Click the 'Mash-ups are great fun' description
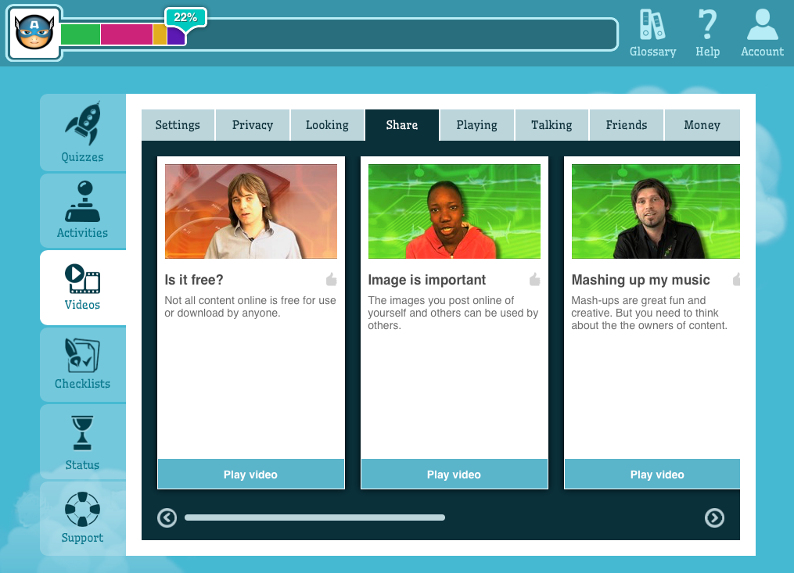794x573 pixels. 649,313
